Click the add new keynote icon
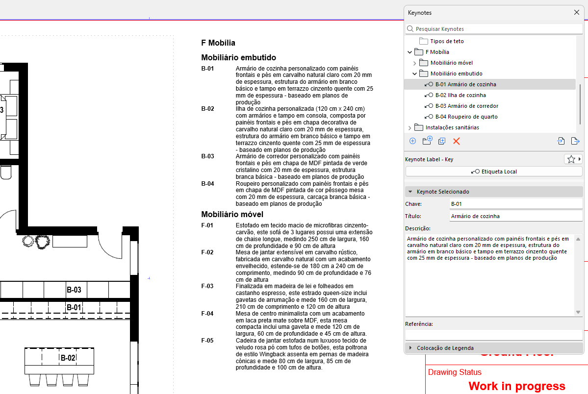This screenshot has width=588, height=394. (x=412, y=141)
